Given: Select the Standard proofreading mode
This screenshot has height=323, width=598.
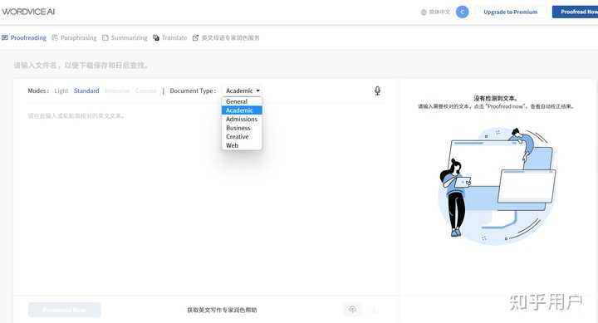Looking at the screenshot, I should tap(86, 91).
